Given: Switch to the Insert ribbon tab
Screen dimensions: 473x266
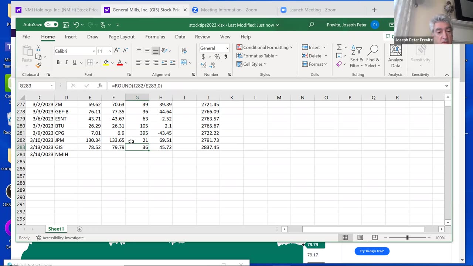Looking at the screenshot, I should pyautogui.click(x=71, y=37).
